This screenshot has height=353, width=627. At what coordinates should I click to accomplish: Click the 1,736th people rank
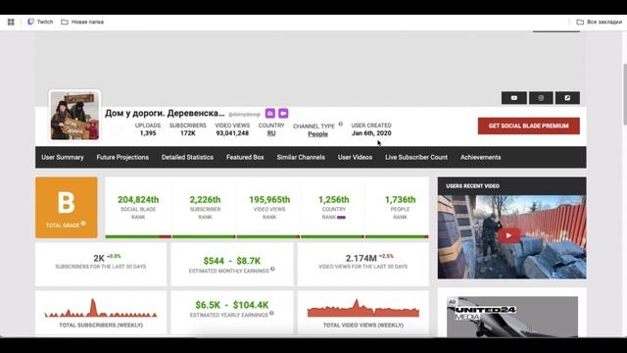pos(401,199)
